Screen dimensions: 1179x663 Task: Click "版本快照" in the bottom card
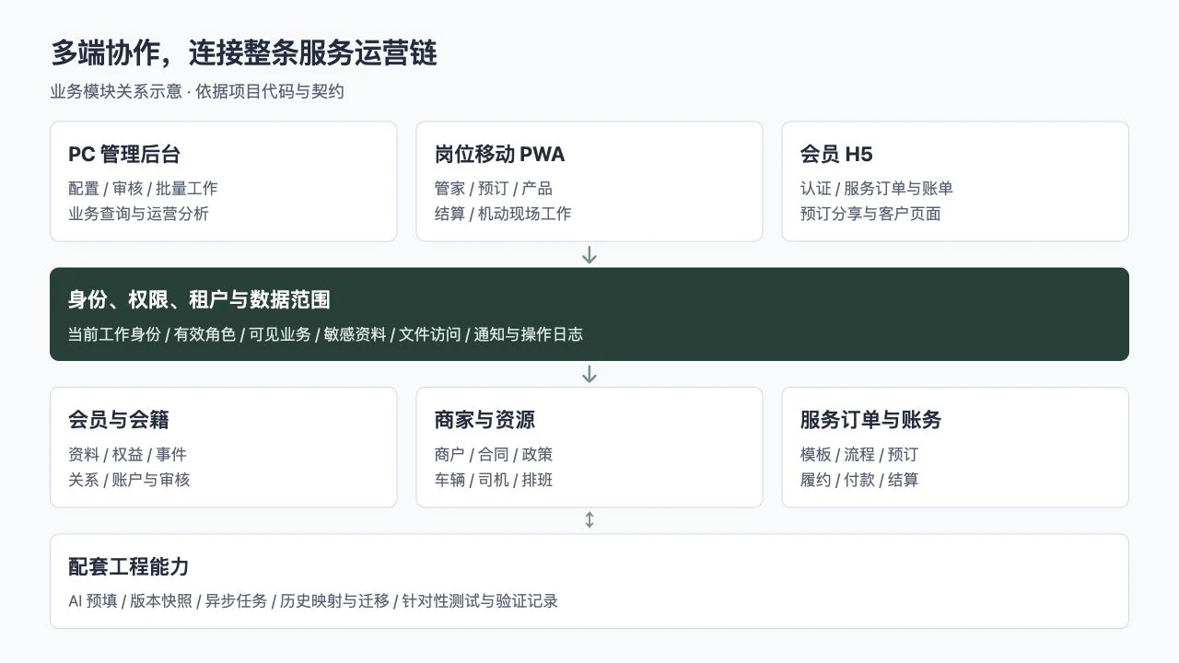click(x=161, y=601)
